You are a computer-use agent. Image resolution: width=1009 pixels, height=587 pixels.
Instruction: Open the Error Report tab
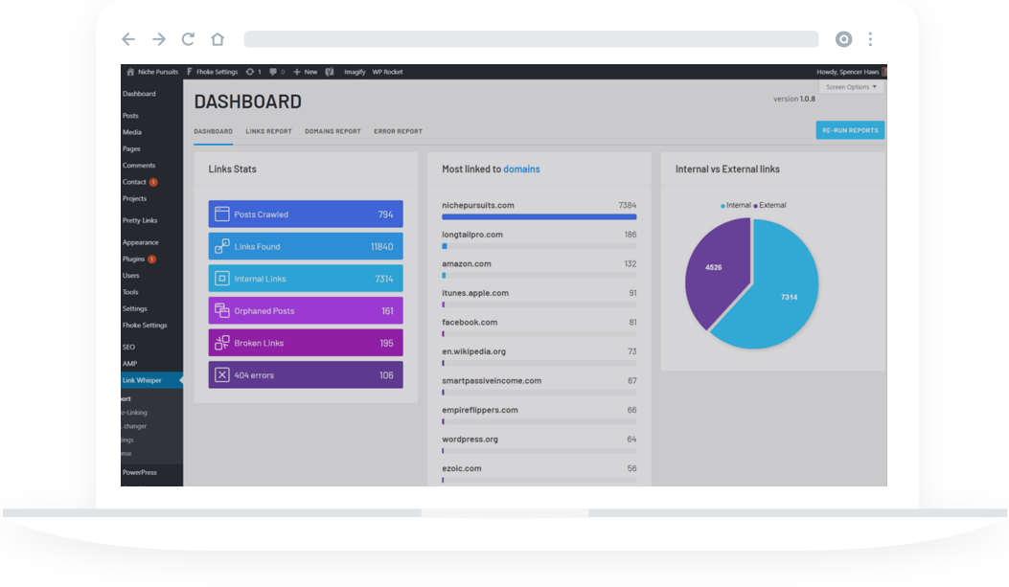398,131
